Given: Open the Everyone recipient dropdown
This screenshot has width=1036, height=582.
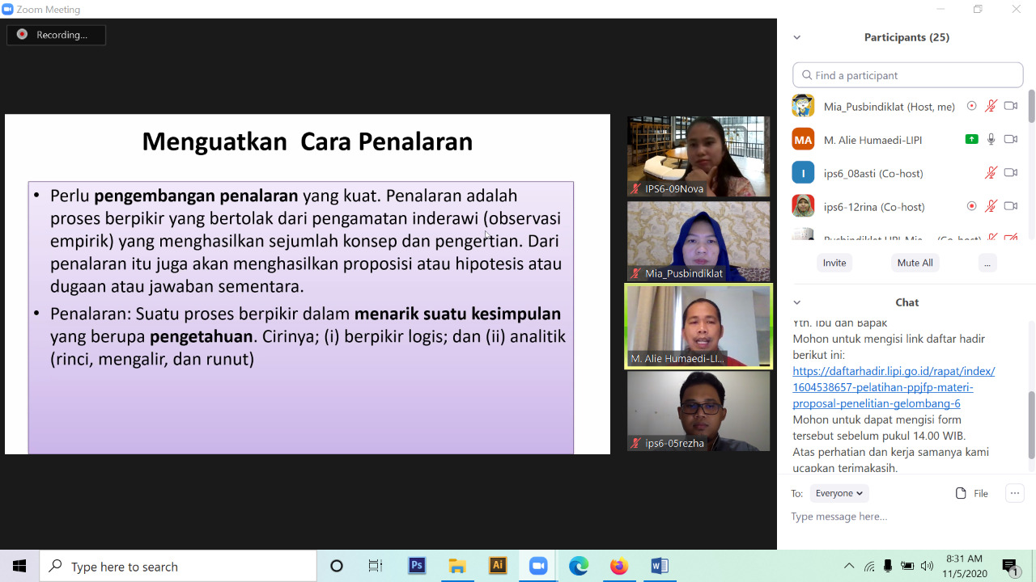Looking at the screenshot, I should [x=839, y=493].
